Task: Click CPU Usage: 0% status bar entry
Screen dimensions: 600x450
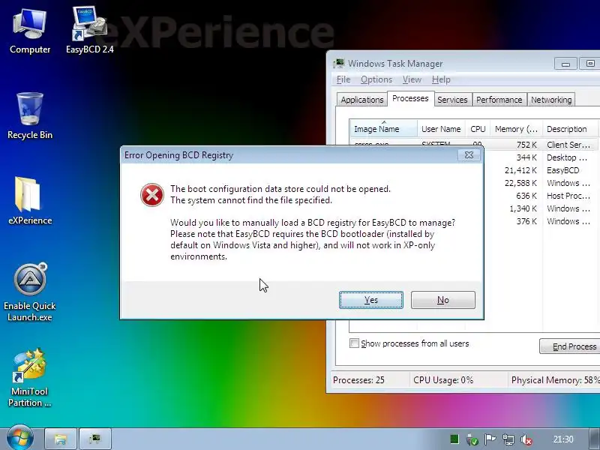Action: pyautogui.click(x=443, y=380)
